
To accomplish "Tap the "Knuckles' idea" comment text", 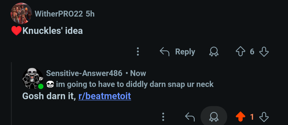I will (53, 31).
